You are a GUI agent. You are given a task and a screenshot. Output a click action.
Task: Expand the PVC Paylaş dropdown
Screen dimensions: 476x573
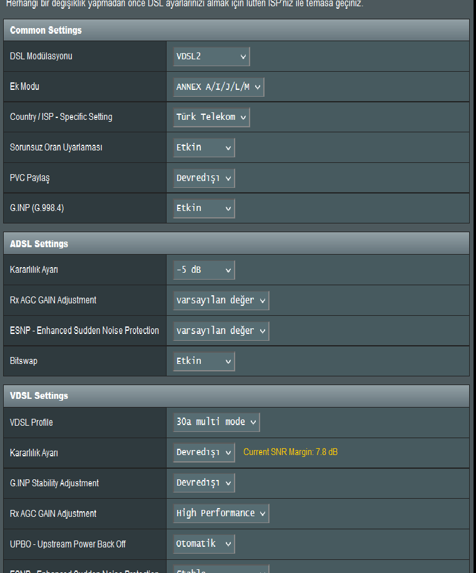coord(204,178)
